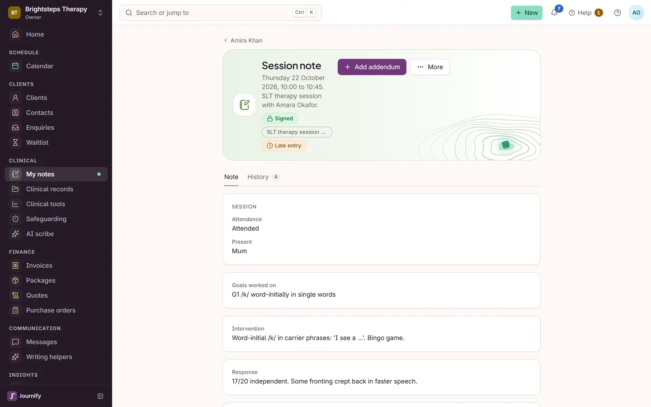The height and width of the screenshot is (407, 651).
Task: Open Purchase orders in the sidebar
Action: pyautogui.click(x=56, y=310)
